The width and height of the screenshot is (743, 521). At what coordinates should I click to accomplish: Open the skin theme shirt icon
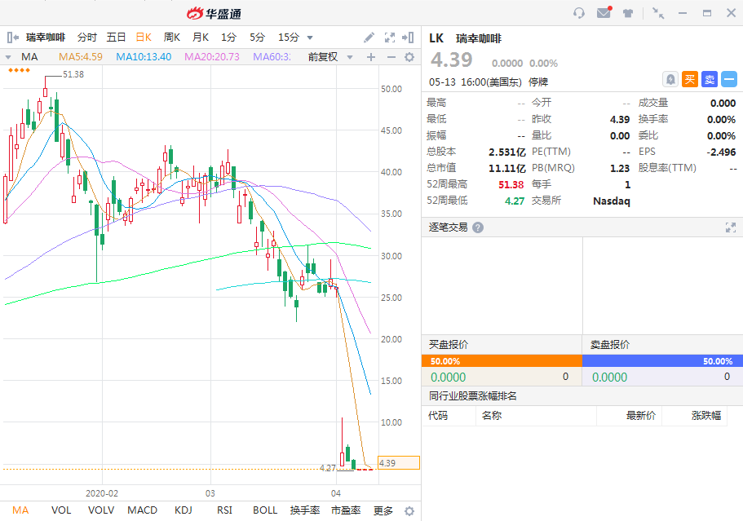[628, 13]
